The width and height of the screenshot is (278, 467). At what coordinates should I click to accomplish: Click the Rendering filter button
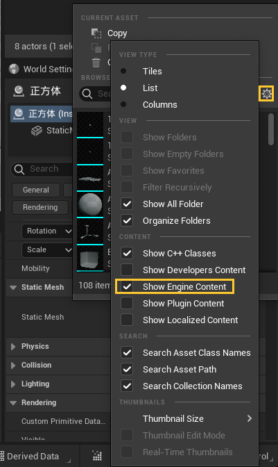40,207
